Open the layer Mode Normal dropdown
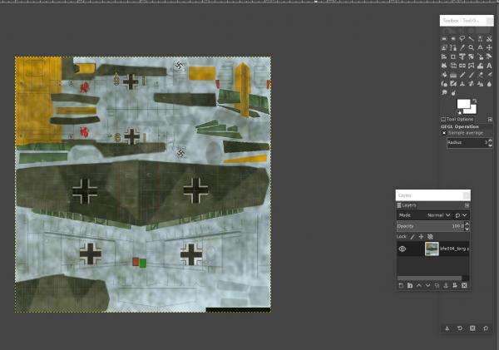 tap(439, 215)
